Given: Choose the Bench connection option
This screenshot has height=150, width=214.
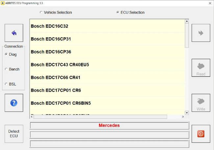Looking at the screenshot, I should coord(6,69).
